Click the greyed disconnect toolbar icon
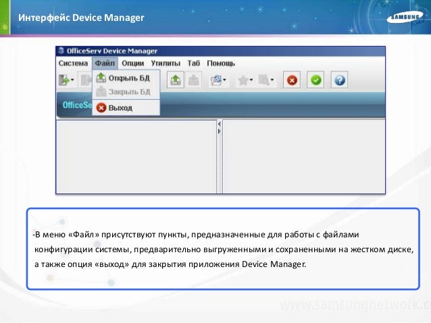The width and height of the screenshot is (431, 323). [x=85, y=80]
